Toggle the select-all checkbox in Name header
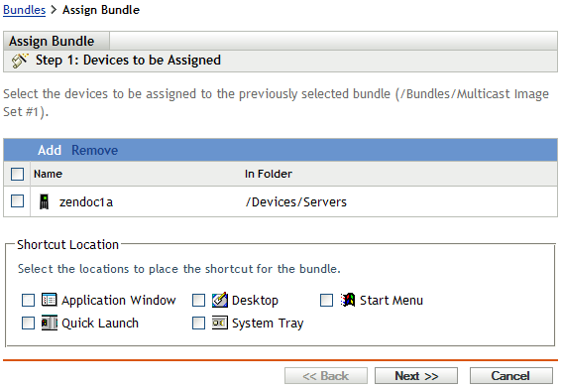This screenshot has height=389, width=561. [x=17, y=174]
